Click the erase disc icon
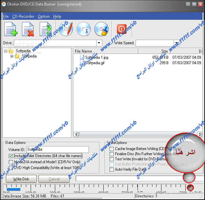The image size is (205, 200). coord(101,29)
